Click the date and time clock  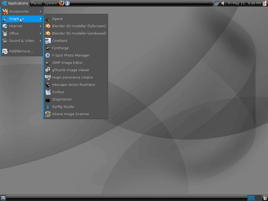click(245, 3)
